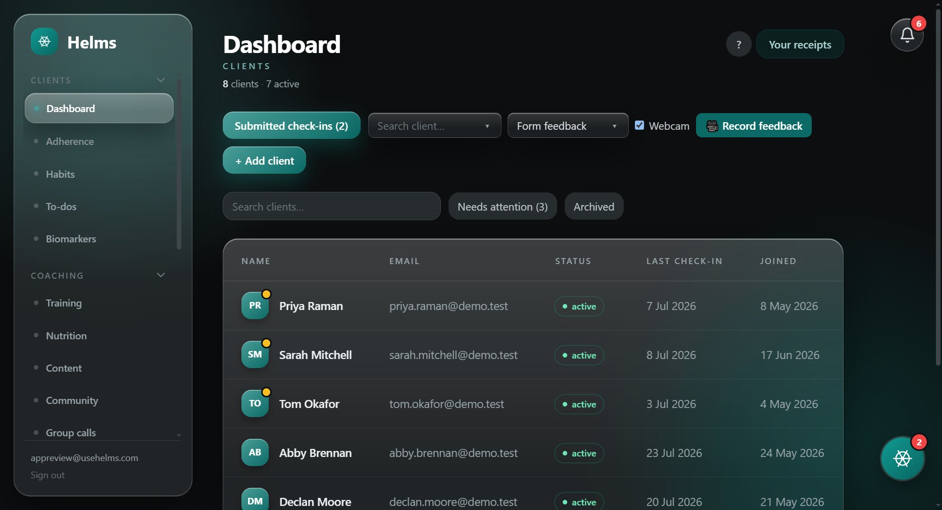Click the Your receipts button
This screenshot has height=510, width=942.
tap(800, 44)
